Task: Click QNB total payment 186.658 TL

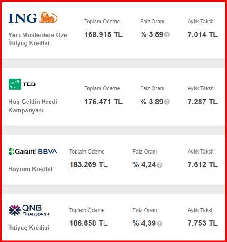Action: tap(88, 223)
